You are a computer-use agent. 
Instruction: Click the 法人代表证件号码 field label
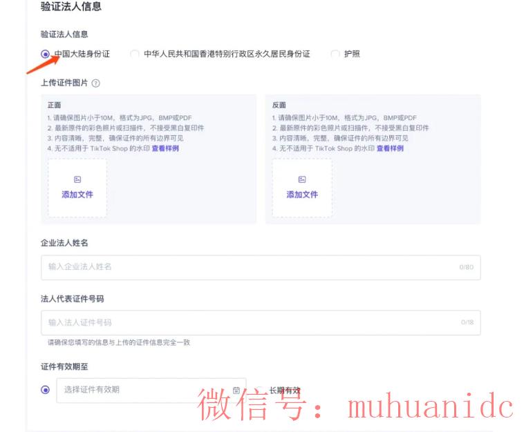(72, 299)
